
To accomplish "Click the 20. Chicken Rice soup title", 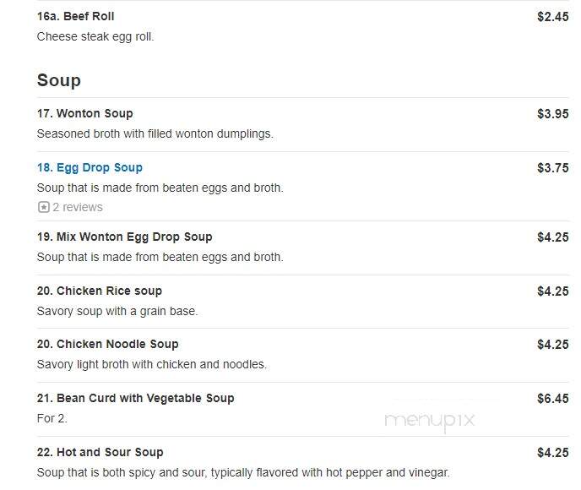I will (100, 291).
